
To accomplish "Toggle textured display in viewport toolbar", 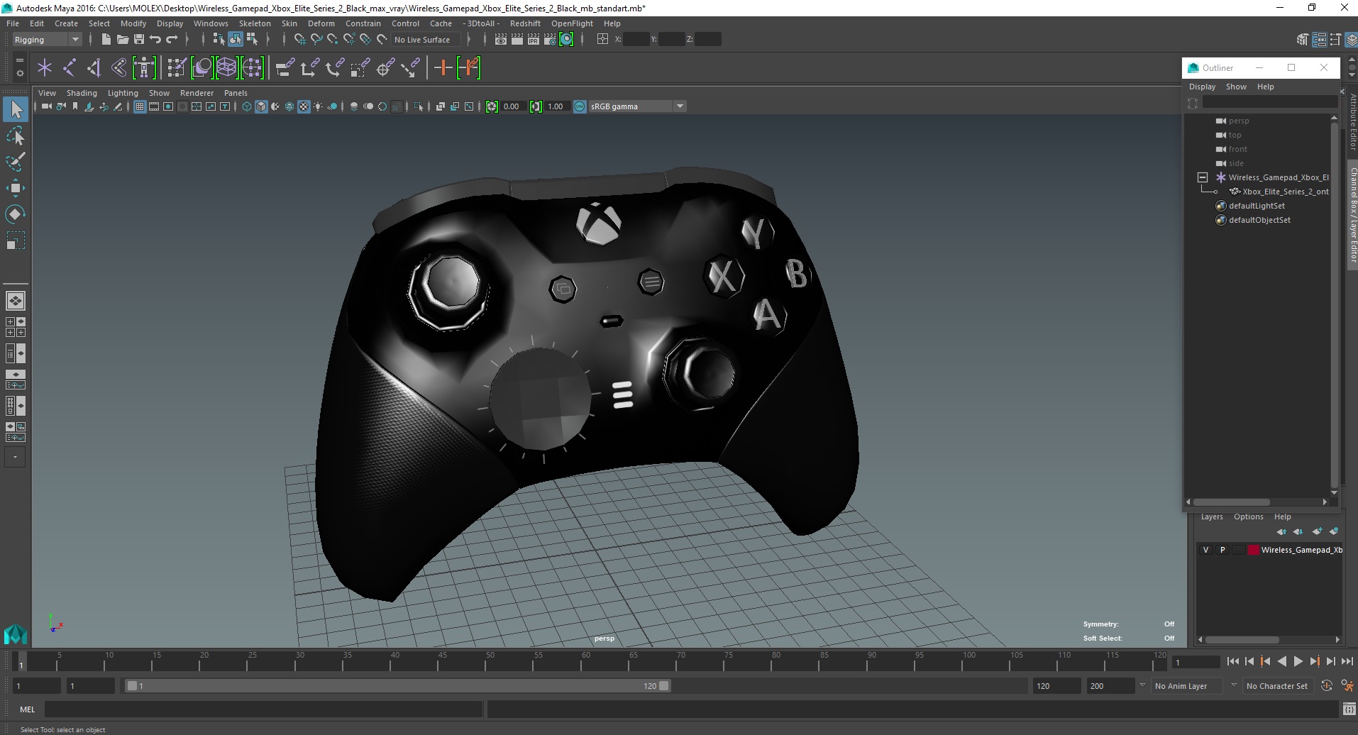I will point(304,106).
